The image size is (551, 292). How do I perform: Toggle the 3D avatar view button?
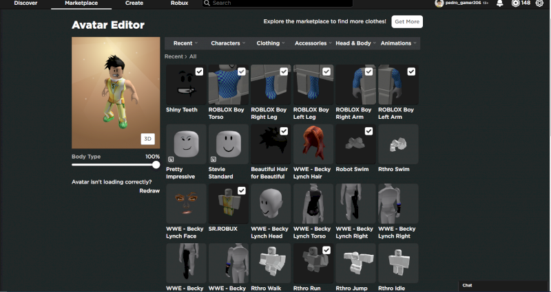coord(147,139)
